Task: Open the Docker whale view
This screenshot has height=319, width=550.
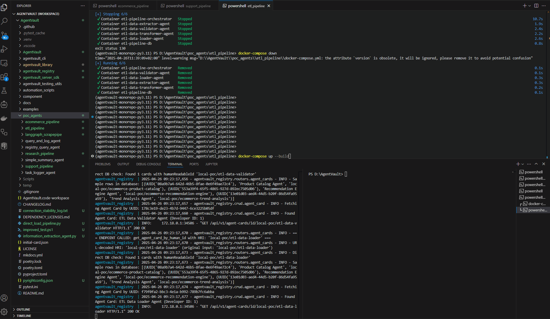Action: 4,118
